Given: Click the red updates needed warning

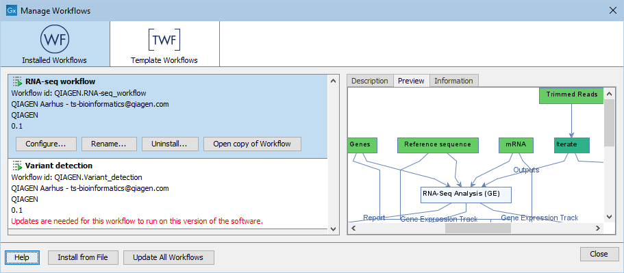Looking at the screenshot, I should (137, 221).
